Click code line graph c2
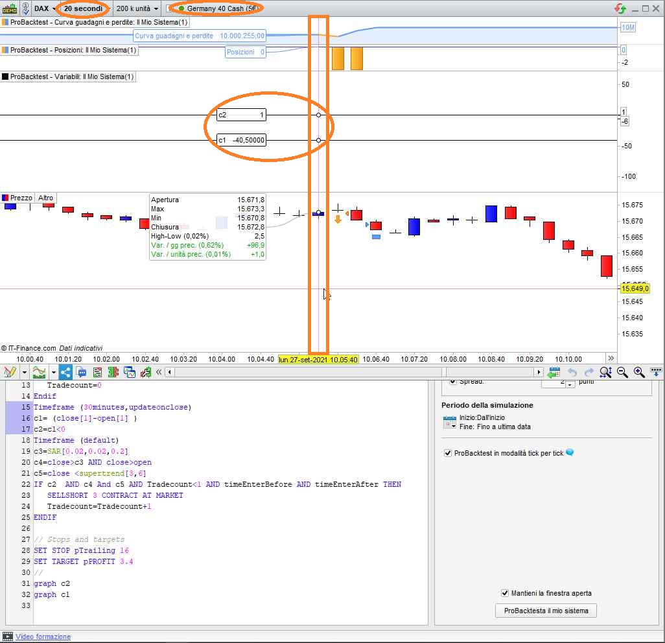This screenshot has height=643, width=665. tap(52, 583)
